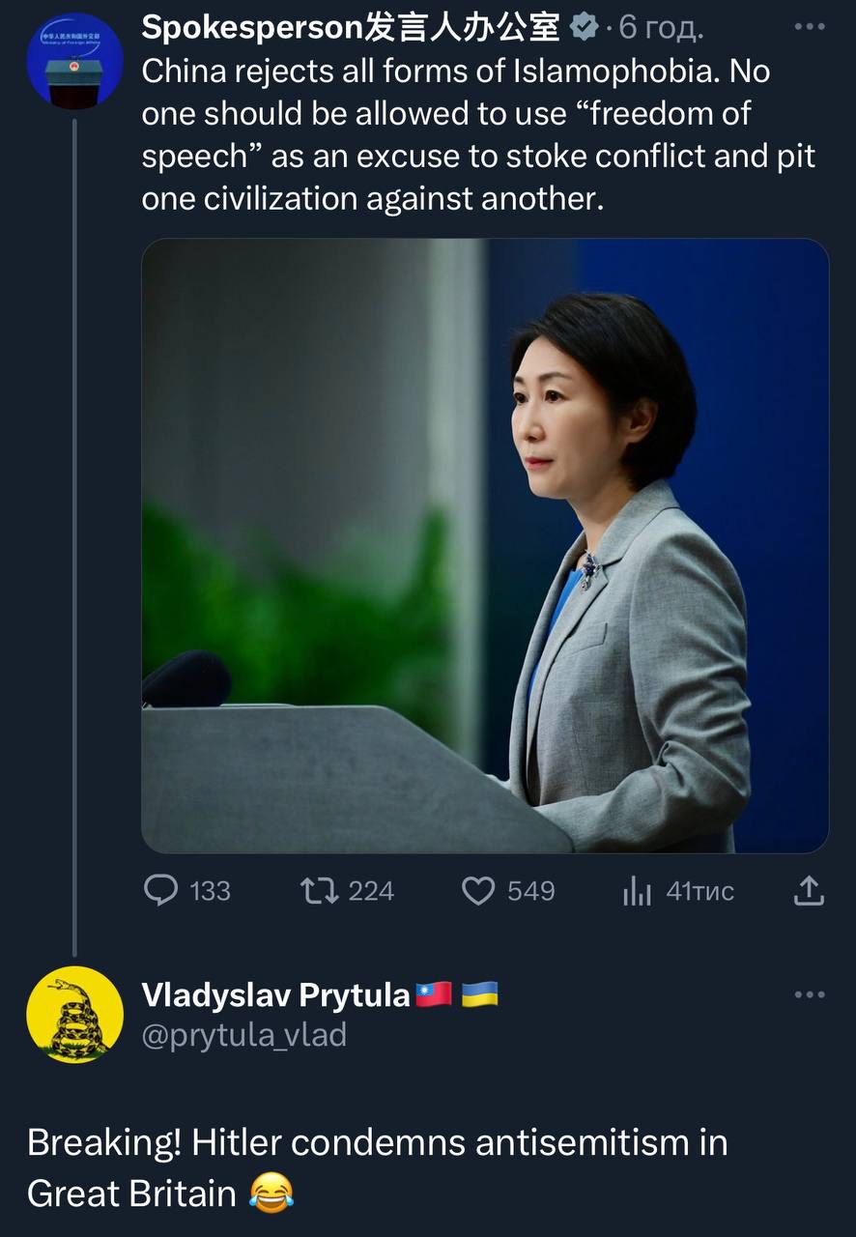856x1237 pixels.
Task: Tap the share upload icon
Action: tap(809, 890)
